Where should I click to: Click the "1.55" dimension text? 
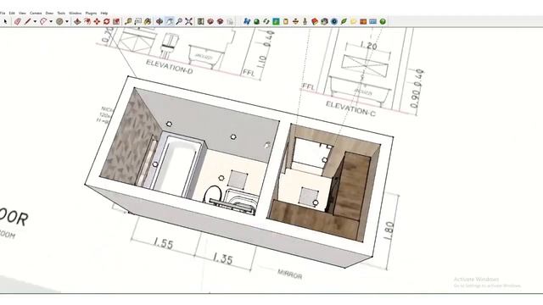point(163,243)
